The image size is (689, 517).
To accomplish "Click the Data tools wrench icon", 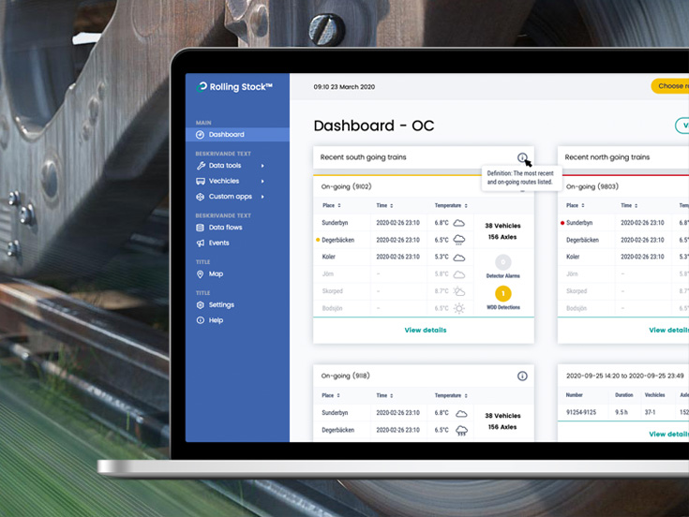I will click(x=201, y=166).
